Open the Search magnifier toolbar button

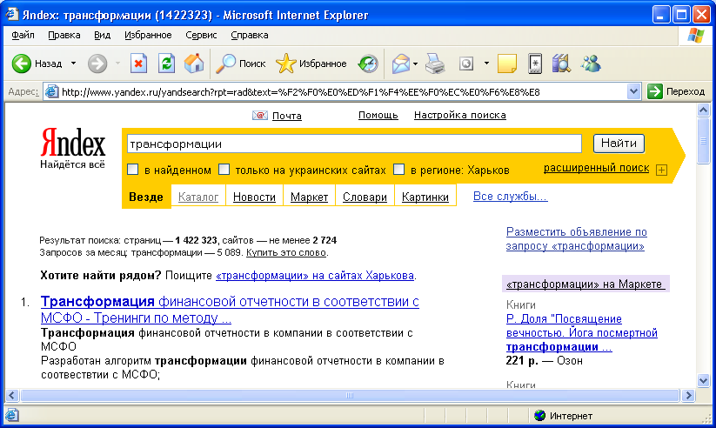tap(241, 64)
